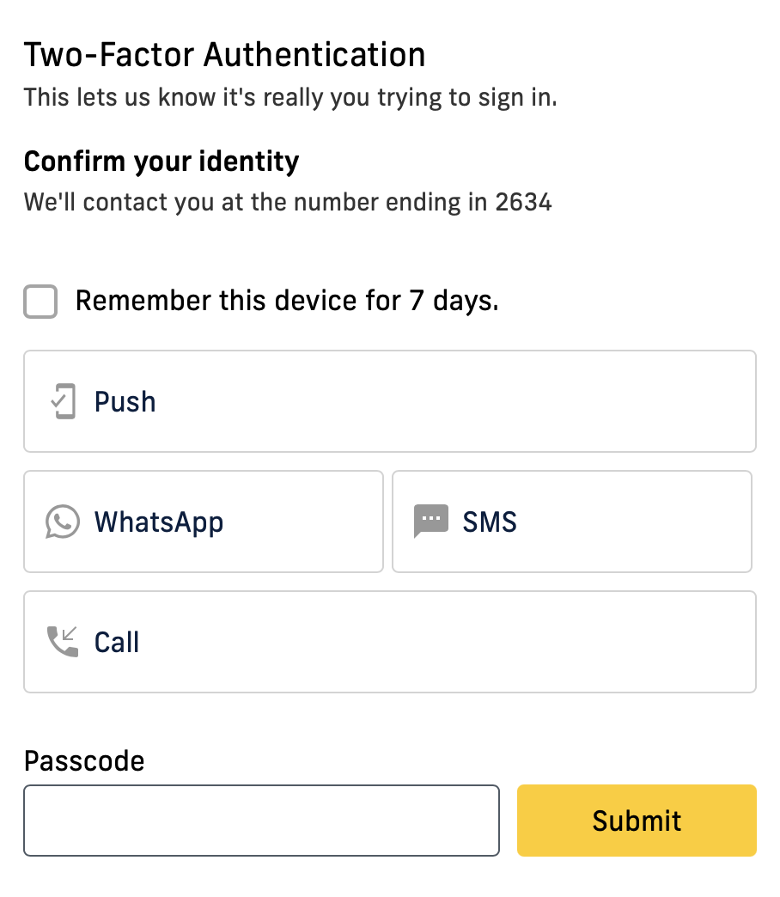
Task: Click the Call option label text
Action: [x=117, y=641]
